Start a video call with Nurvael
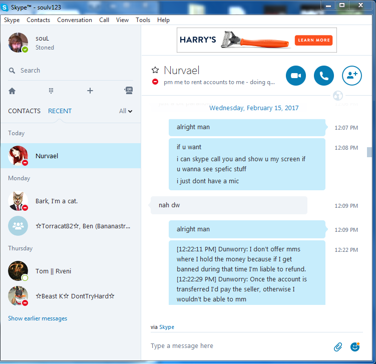 click(x=296, y=76)
